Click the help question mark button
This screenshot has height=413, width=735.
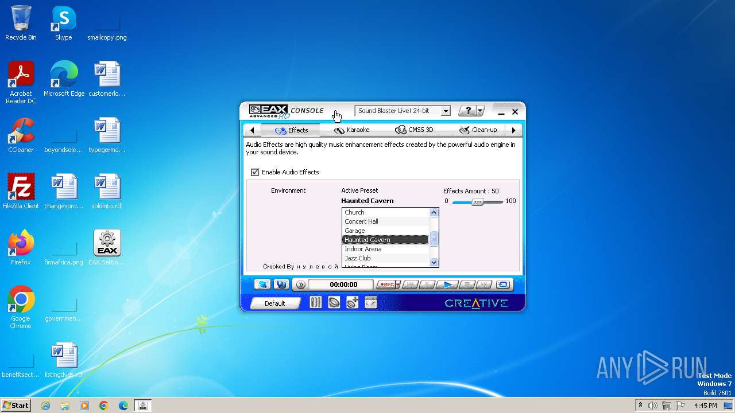point(468,111)
